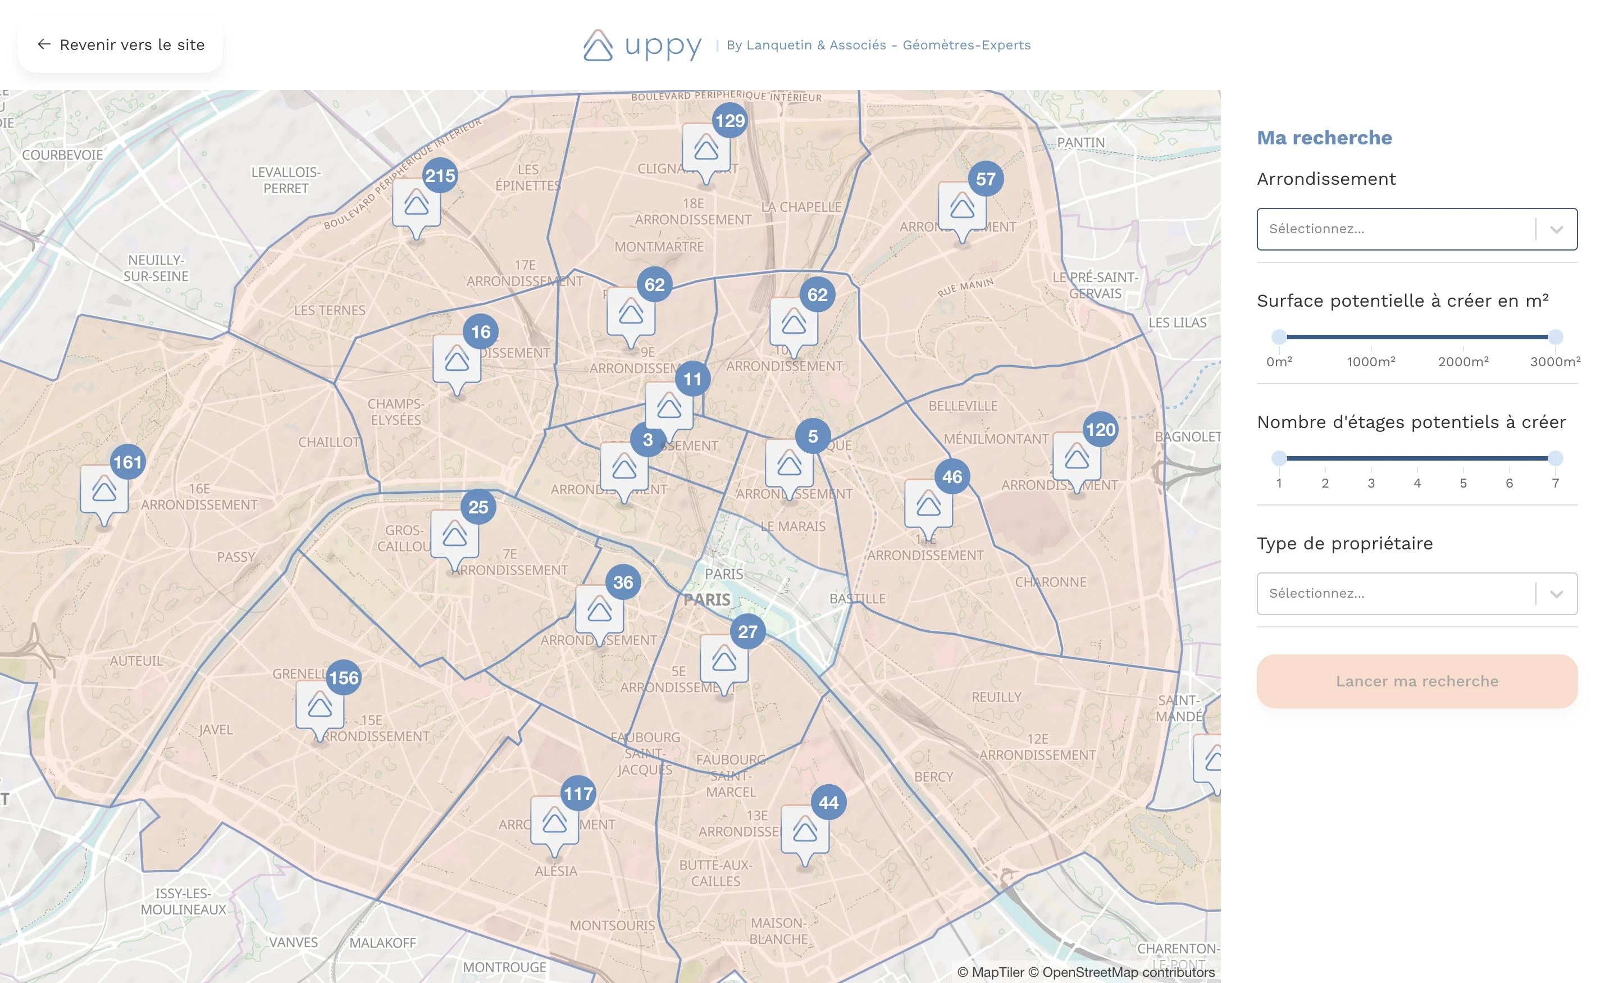
Task: Open the map cluster marker labeled 156
Action: (320, 707)
